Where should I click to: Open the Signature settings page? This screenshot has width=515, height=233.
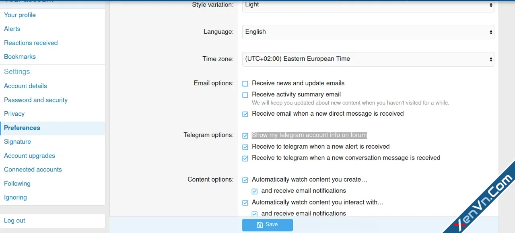point(17,142)
